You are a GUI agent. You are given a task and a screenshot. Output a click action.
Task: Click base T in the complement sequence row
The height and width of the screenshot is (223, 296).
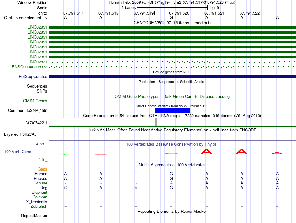tap(136, 17)
